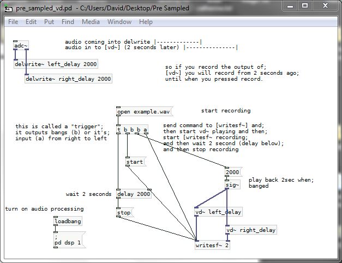The height and width of the screenshot is (263, 342).
Task: Select the 'delay 2000' object box
Action: point(134,194)
